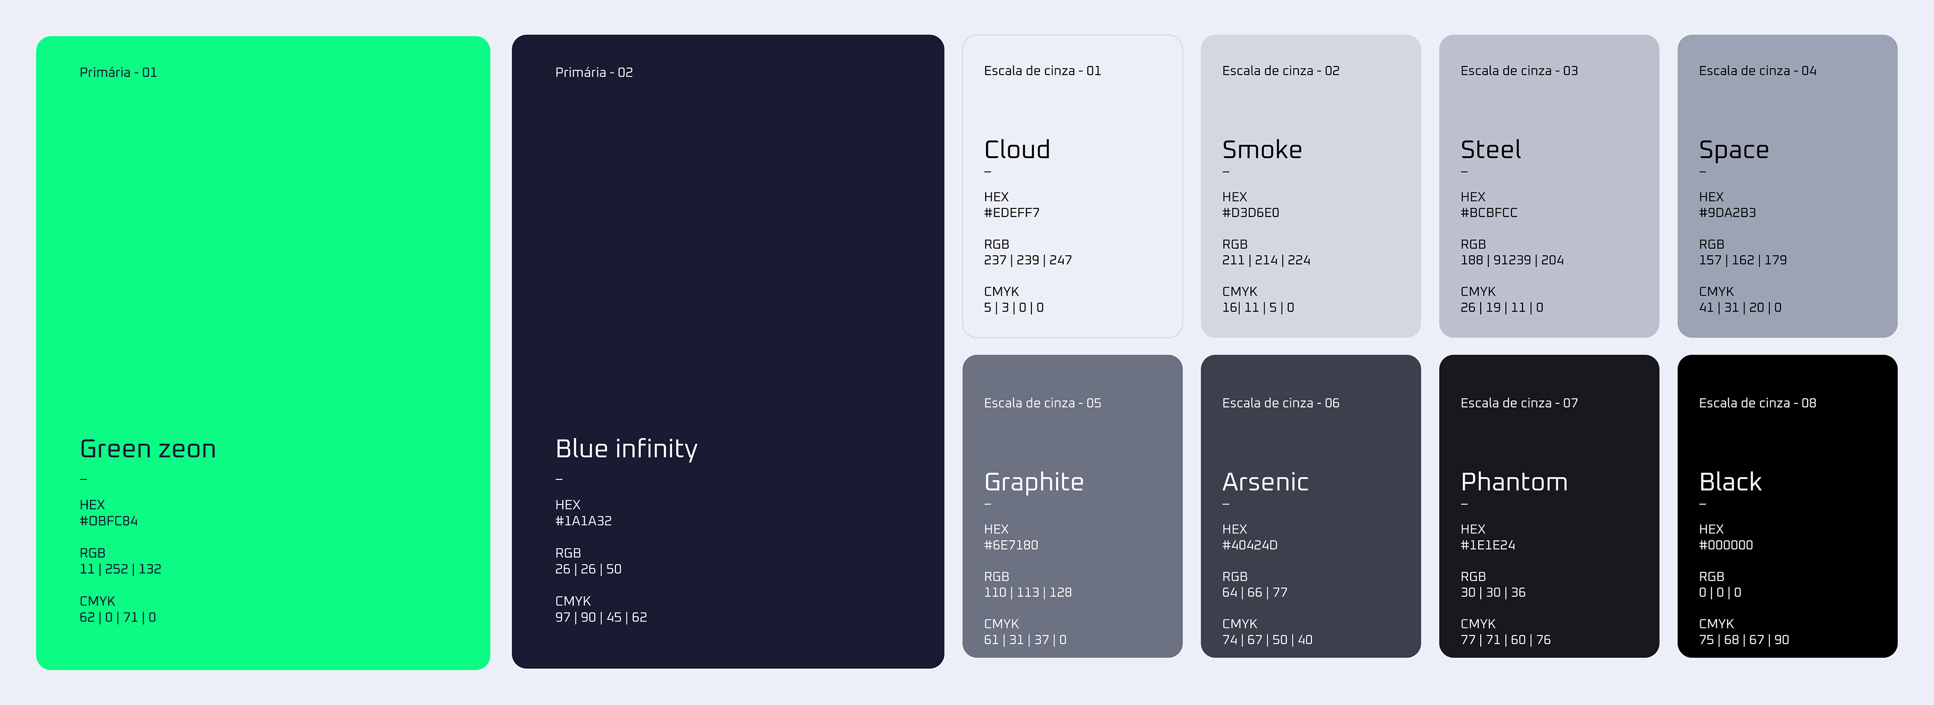Select the Arsenic swatch name
Viewport: 1934px width, 705px height.
(x=1266, y=482)
